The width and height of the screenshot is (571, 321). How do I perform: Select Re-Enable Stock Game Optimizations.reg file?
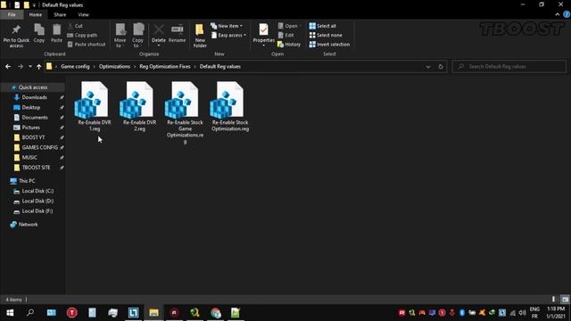pos(185,113)
